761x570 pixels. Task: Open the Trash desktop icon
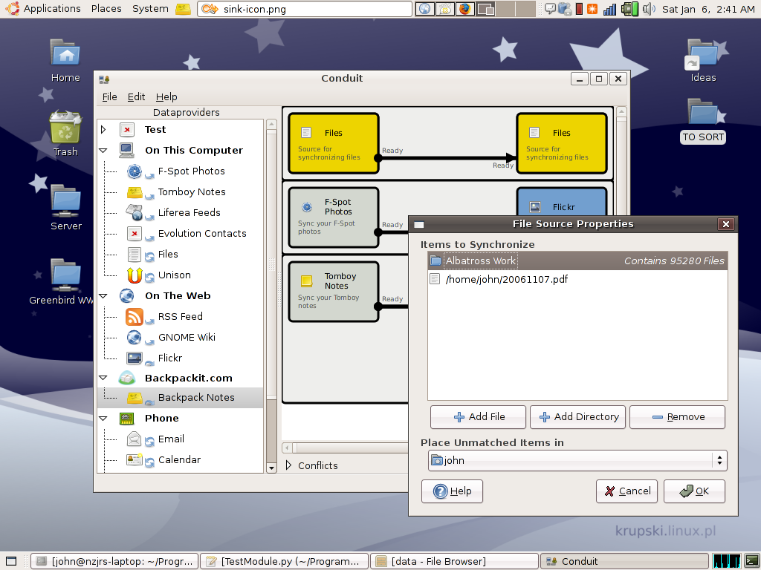(65, 128)
